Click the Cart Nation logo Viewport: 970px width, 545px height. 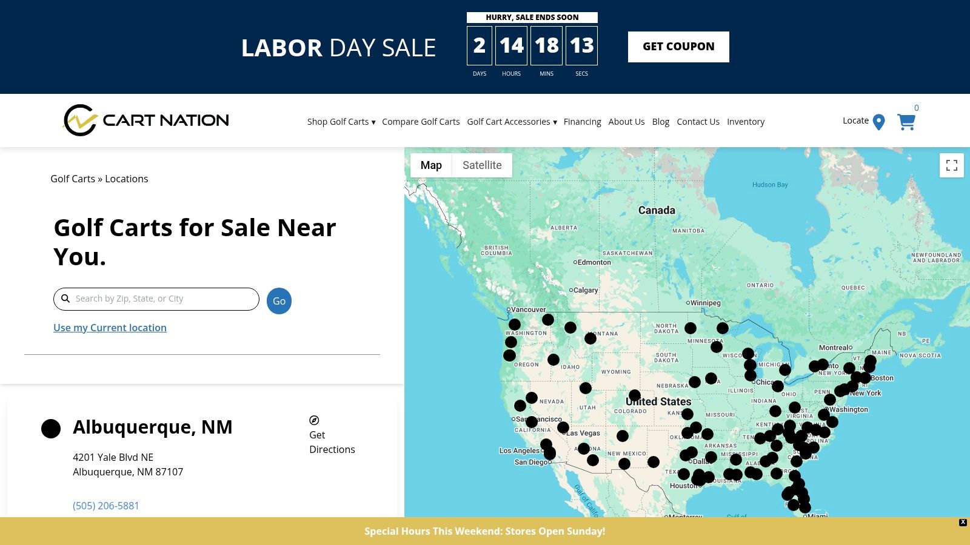point(146,120)
